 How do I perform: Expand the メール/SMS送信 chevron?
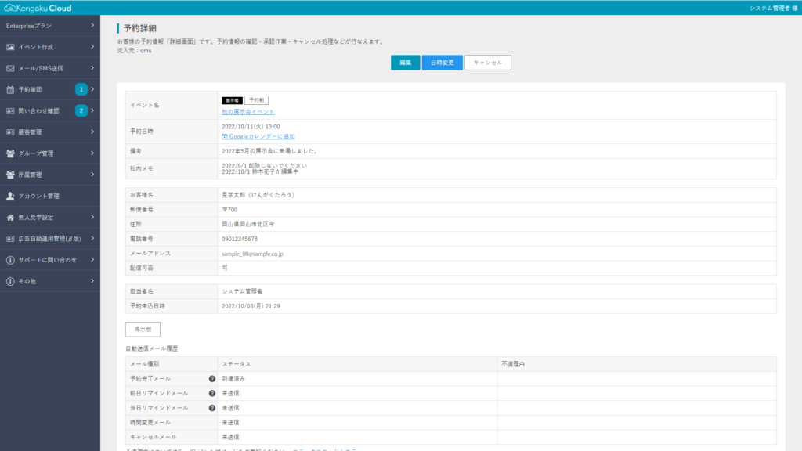pyautogui.click(x=92, y=68)
